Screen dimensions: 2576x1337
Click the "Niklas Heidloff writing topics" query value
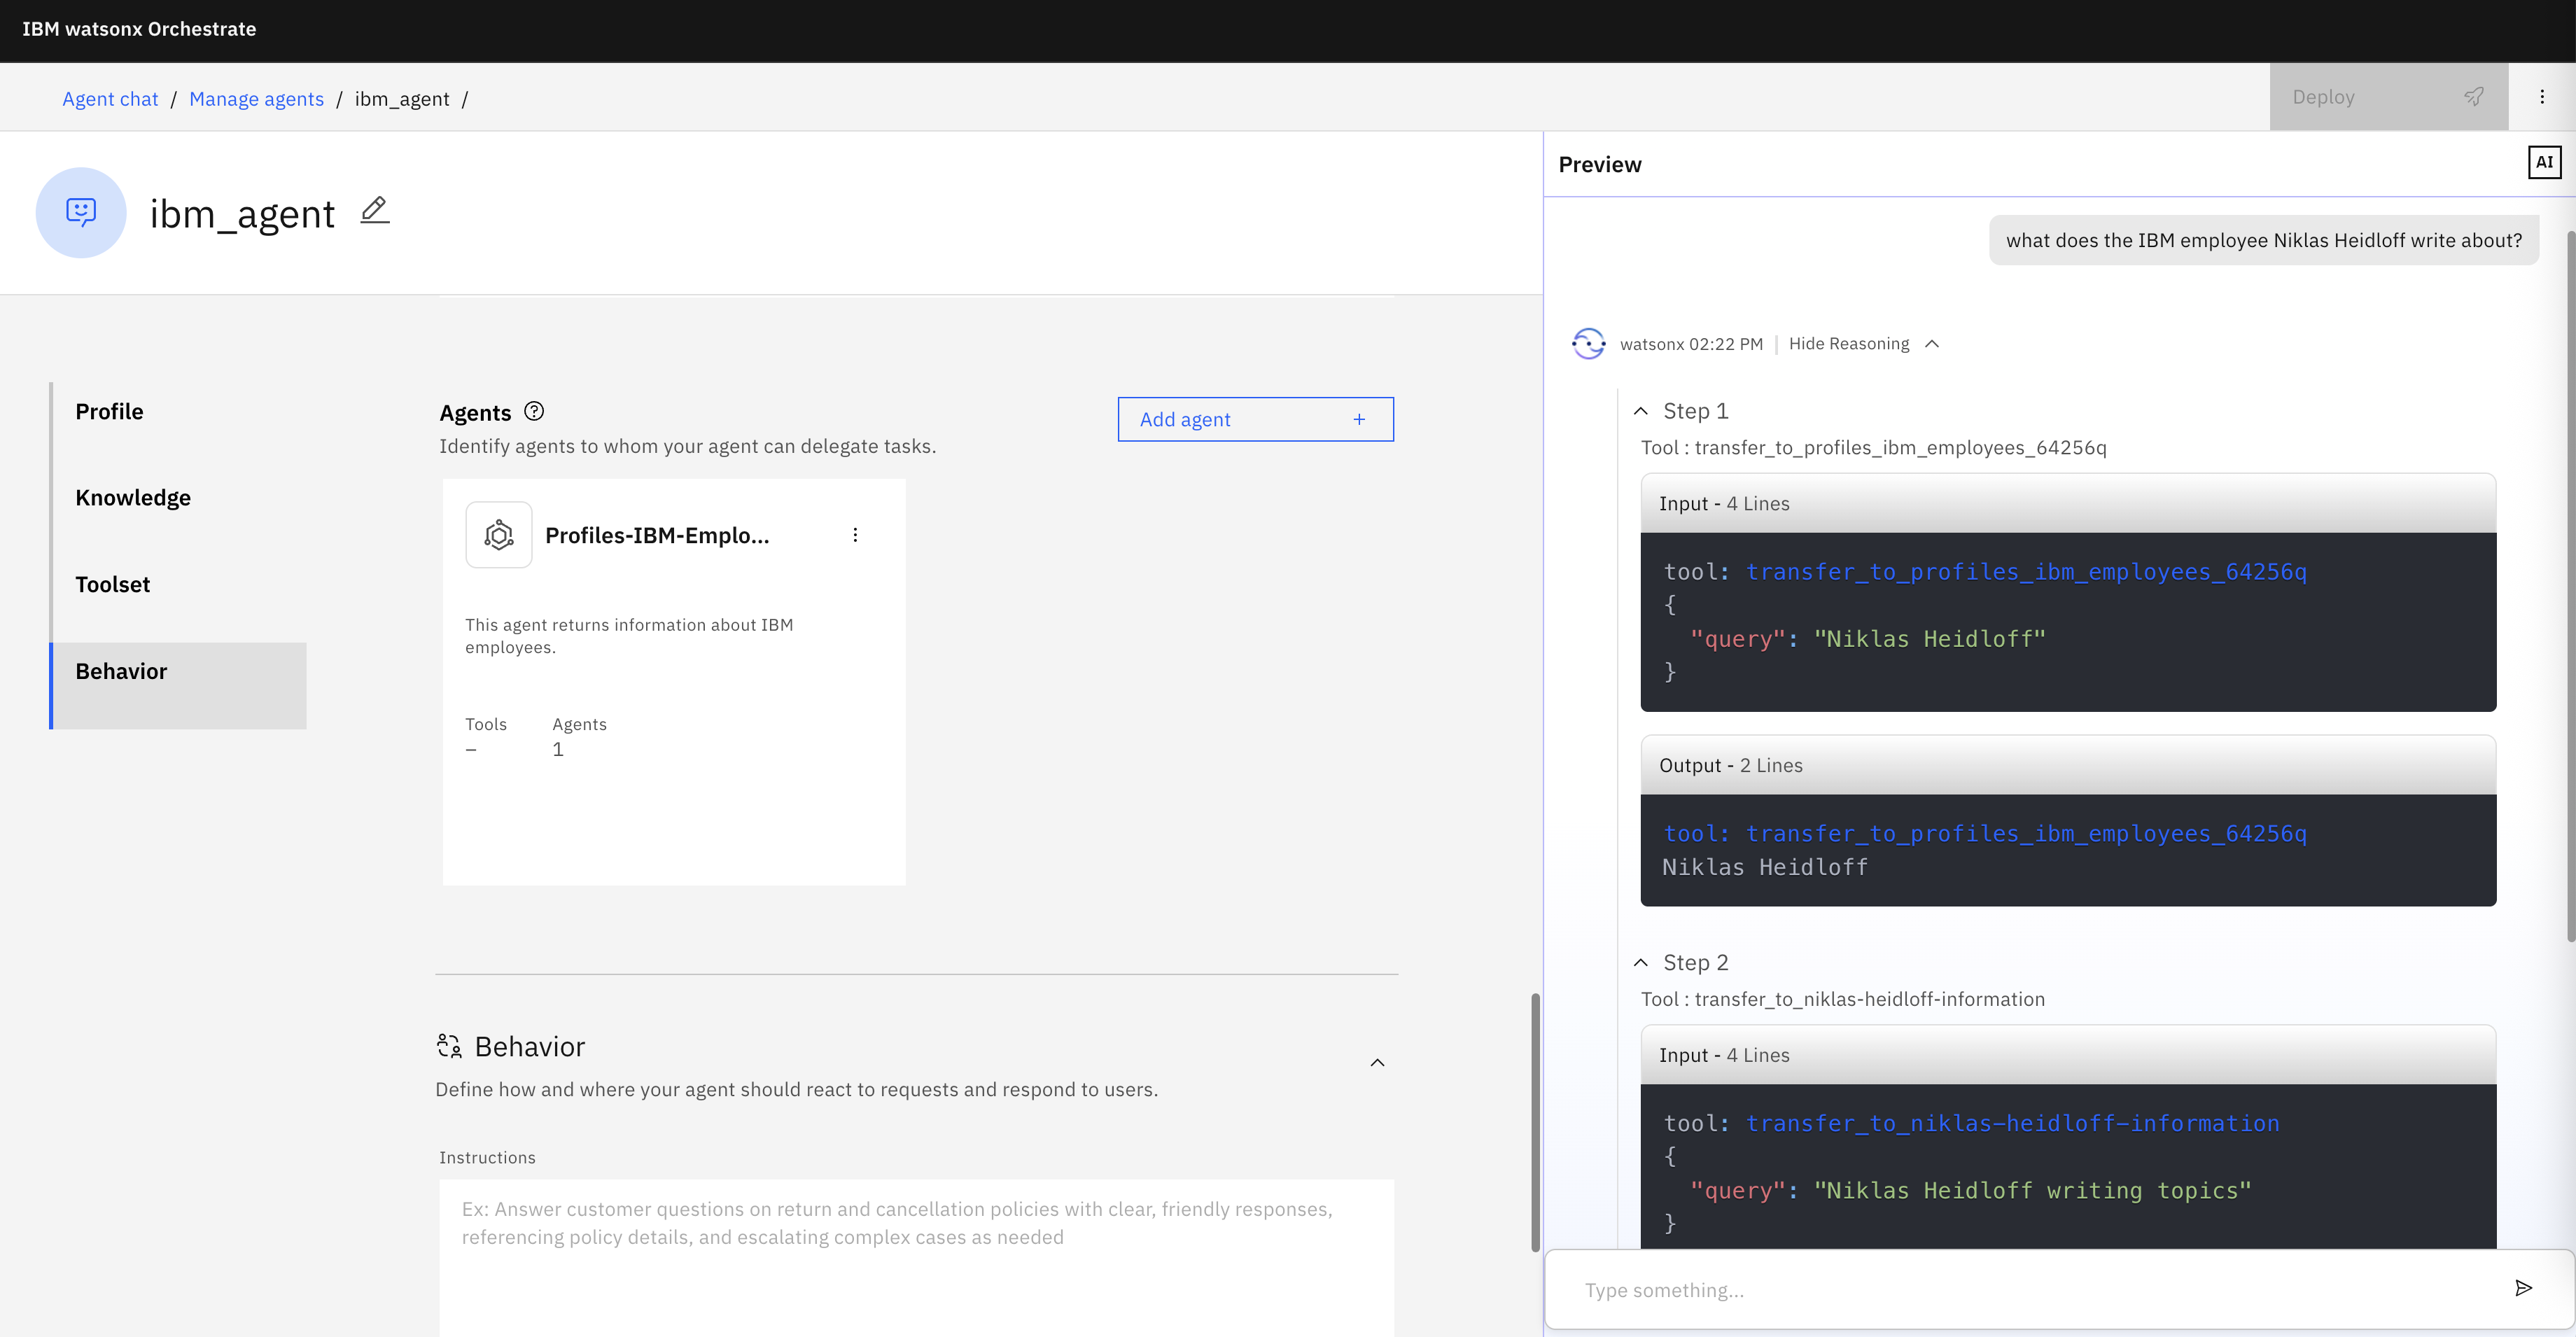point(2032,1190)
